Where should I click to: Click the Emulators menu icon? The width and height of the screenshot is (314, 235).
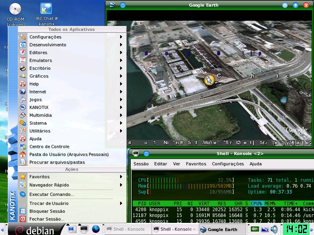23,60
